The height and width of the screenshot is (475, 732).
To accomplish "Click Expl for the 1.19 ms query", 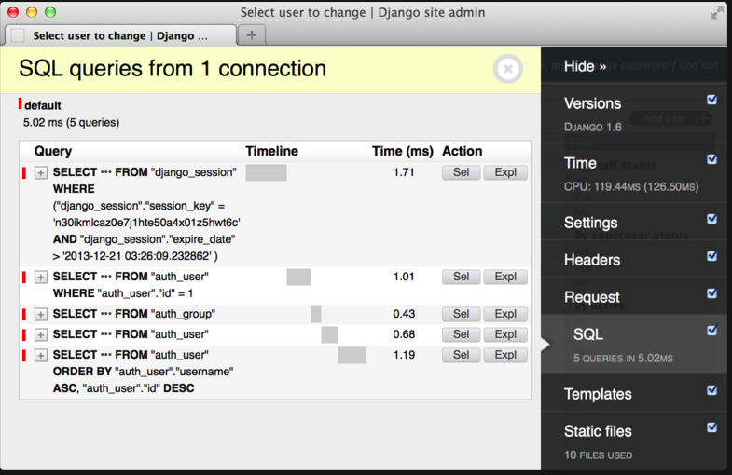I will pyautogui.click(x=505, y=355).
